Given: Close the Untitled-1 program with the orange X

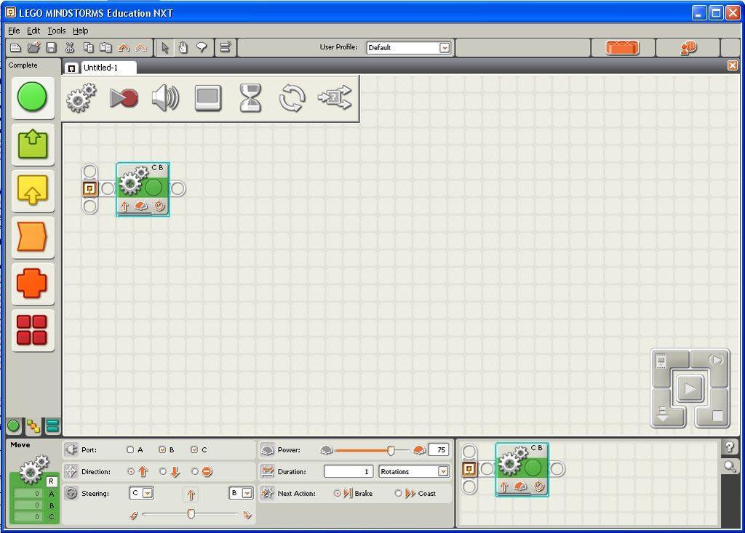Looking at the screenshot, I should (733, 65).
